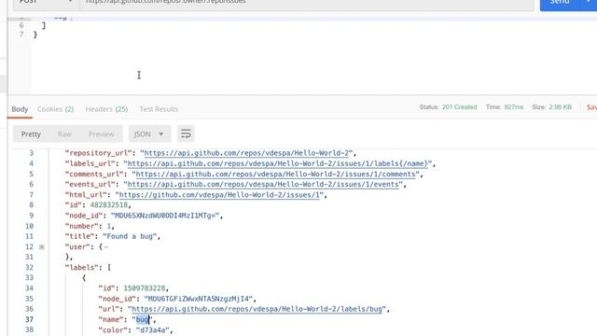Viewport: 597px width, 336px height.
Task: Click the id value 482832518
Action: [109, 205]
